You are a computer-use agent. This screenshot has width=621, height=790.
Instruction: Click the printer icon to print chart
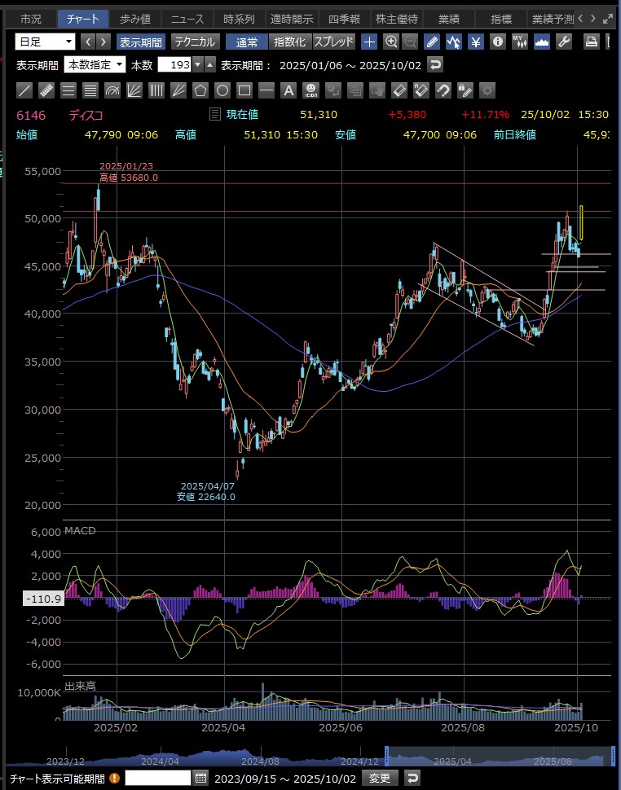(x=591, y=42)
